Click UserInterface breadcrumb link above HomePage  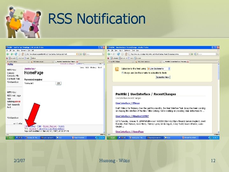[29, 68]
